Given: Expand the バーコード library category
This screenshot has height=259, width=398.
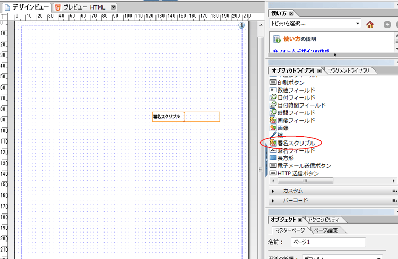Looking at the screenshot, I should (273, 201).
